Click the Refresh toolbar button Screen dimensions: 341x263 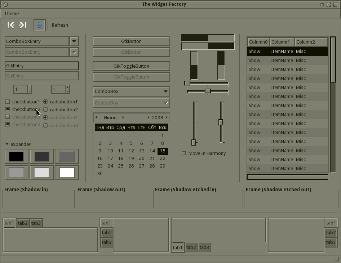[60, 25]
